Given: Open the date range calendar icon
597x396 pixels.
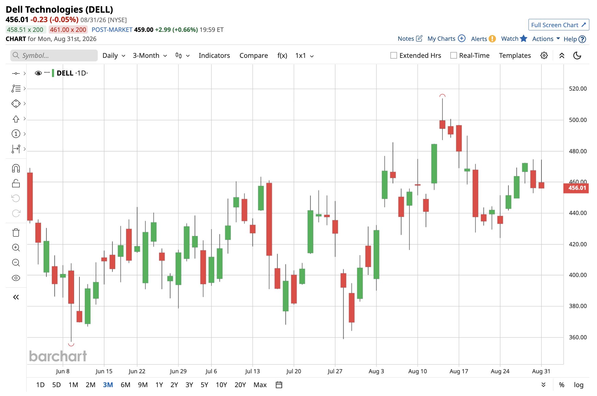Looking at the screenshot, I should (x=279, y=385).
